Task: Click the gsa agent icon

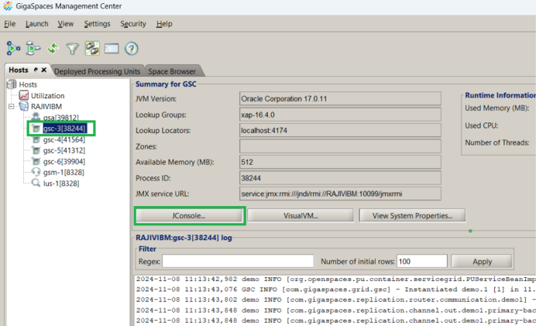Action: click(36, 117)
